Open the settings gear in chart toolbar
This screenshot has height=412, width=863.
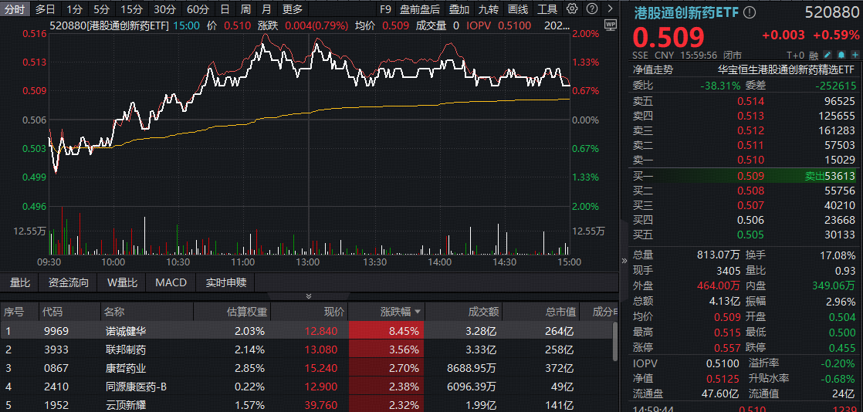pos(572,9)
